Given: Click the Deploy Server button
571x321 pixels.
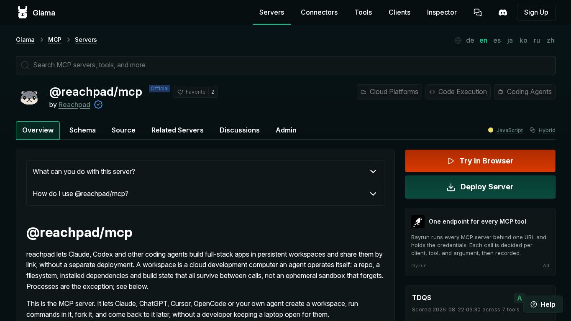Looking at the screenshot, I should click(480, 187).
